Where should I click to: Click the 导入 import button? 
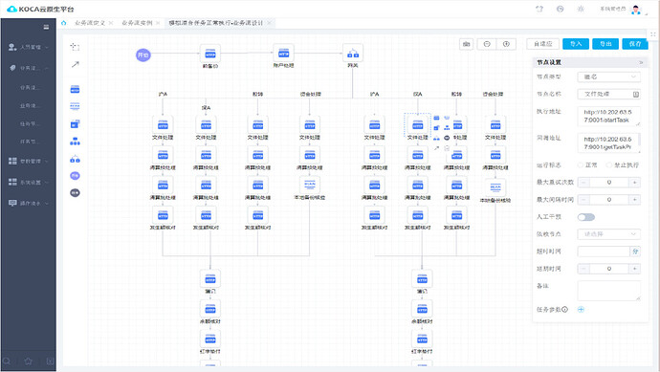click(576, 44)
